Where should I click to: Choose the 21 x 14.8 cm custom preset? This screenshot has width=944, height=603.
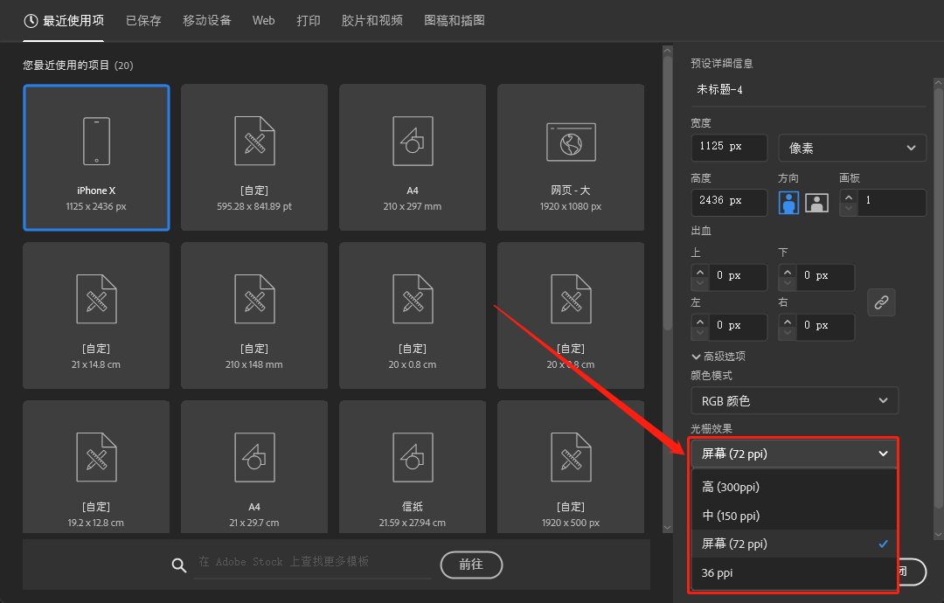96,316
